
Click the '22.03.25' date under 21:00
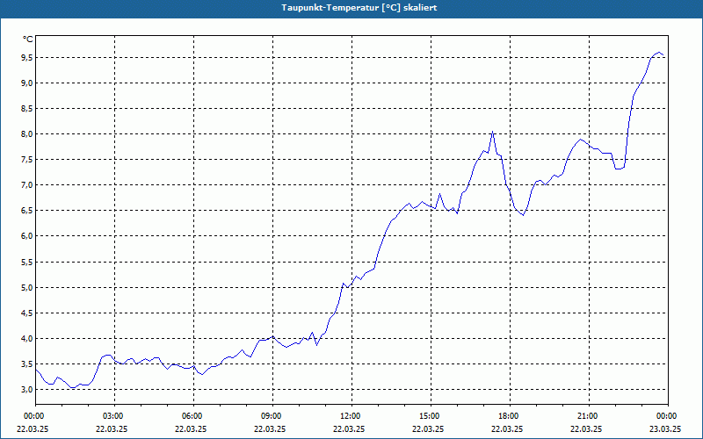(586, 428)
